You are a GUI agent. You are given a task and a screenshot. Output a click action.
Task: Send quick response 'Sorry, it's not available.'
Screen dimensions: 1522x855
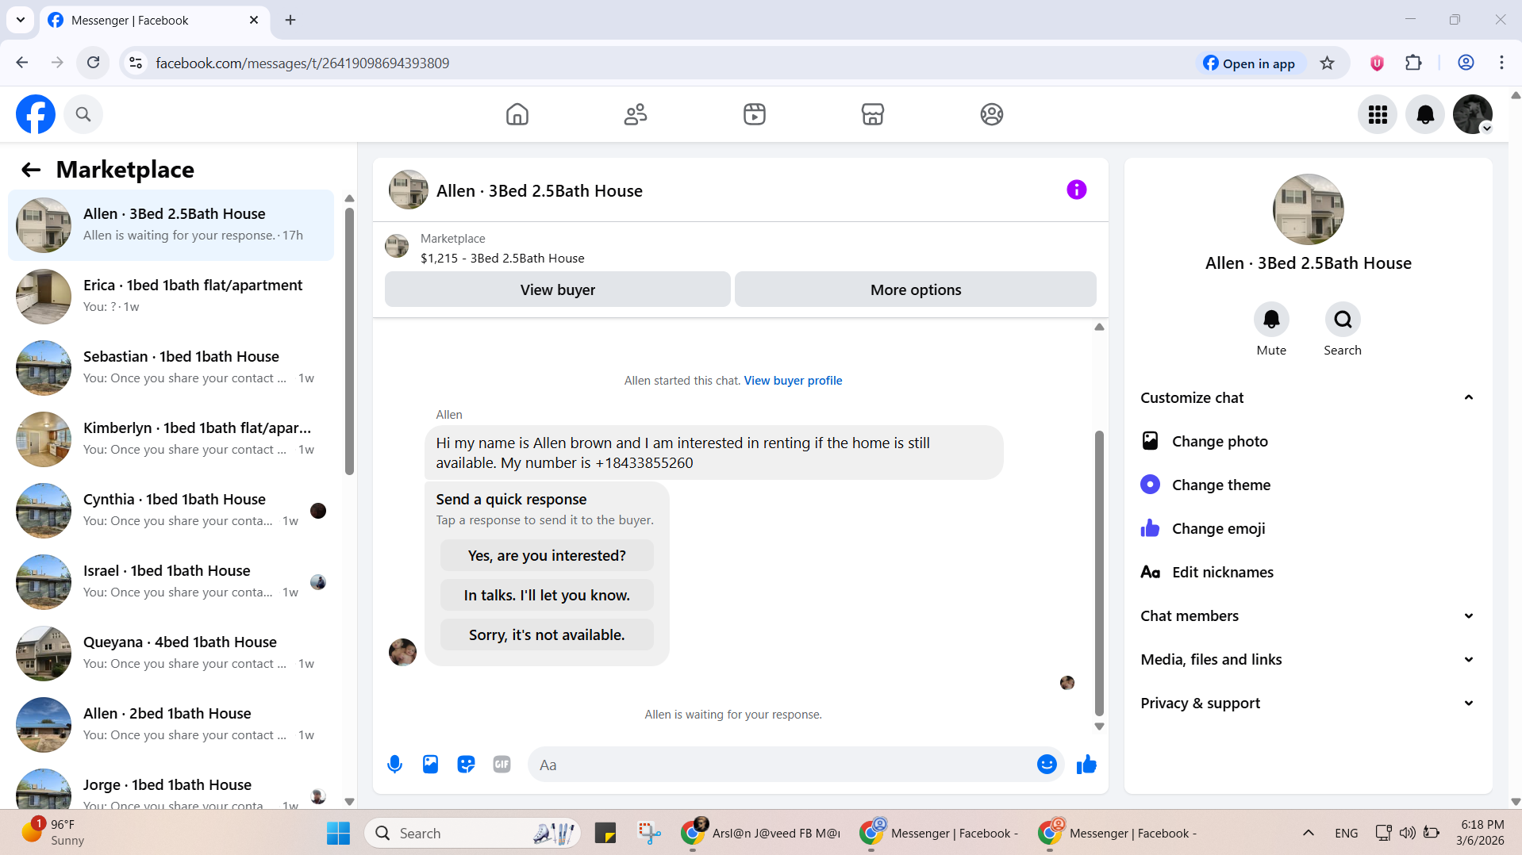point(547,635)
